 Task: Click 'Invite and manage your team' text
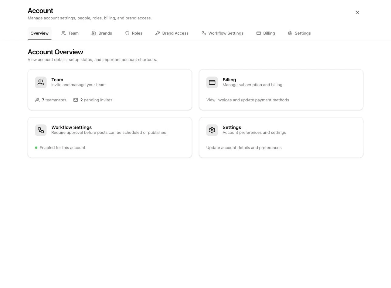[x=78, y=85]
